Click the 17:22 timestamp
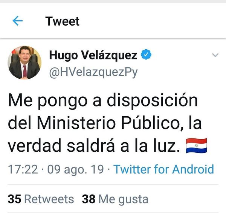226x213 pixels. (23, 169)
